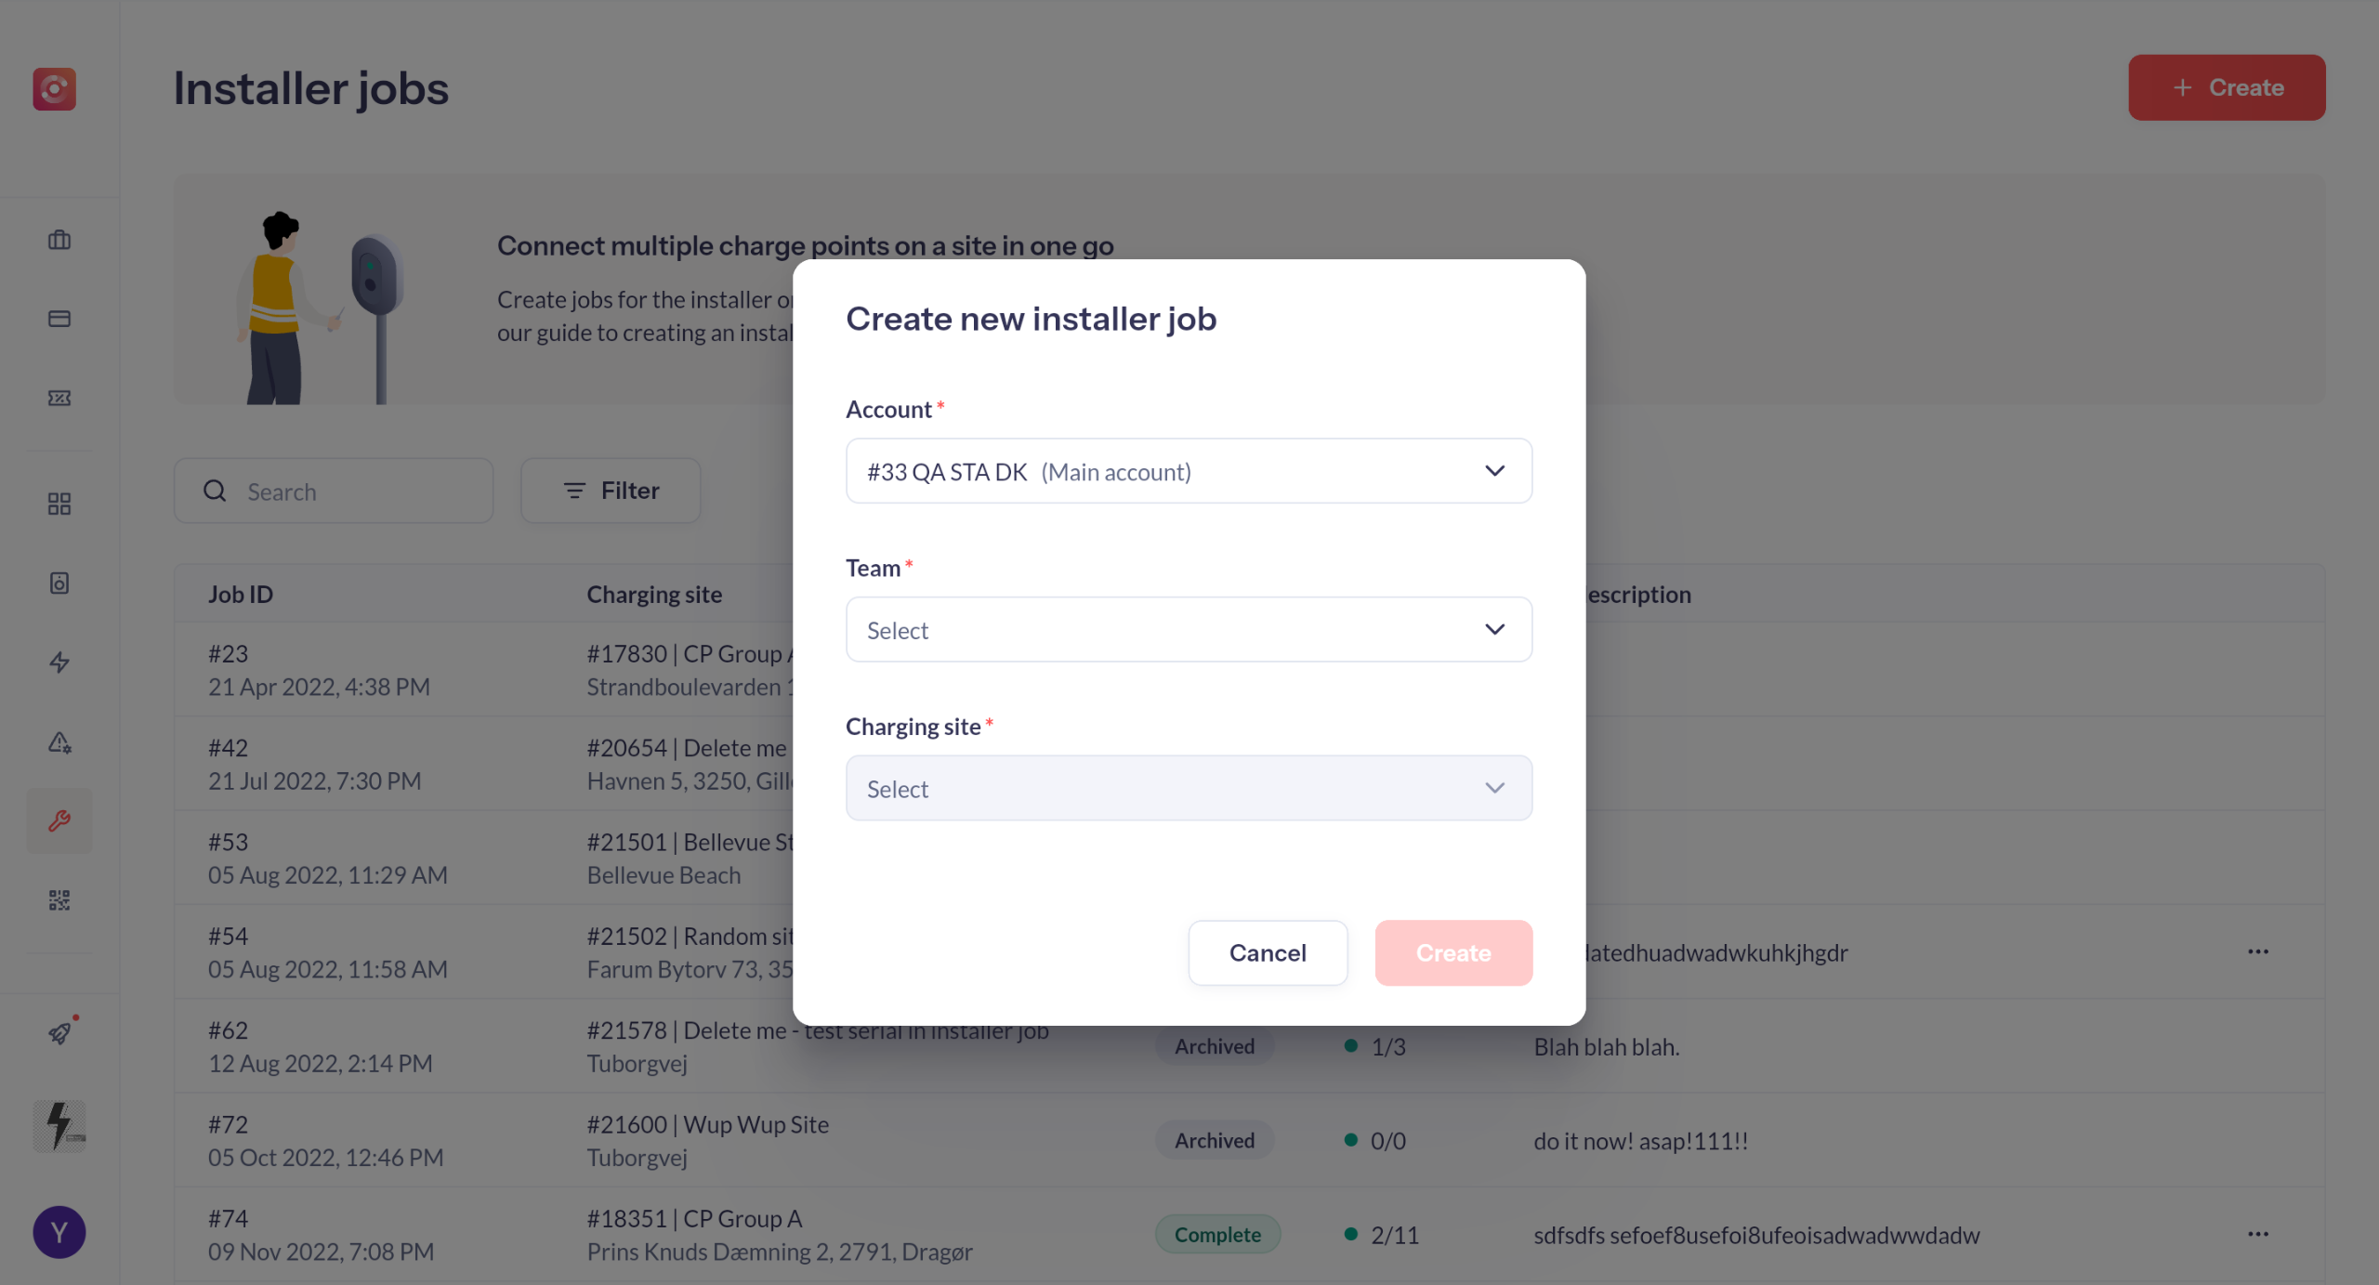Open the QR code sidebar icon
The image size is (2379, 1285).
pyautogui.click(x=59, y=899)
